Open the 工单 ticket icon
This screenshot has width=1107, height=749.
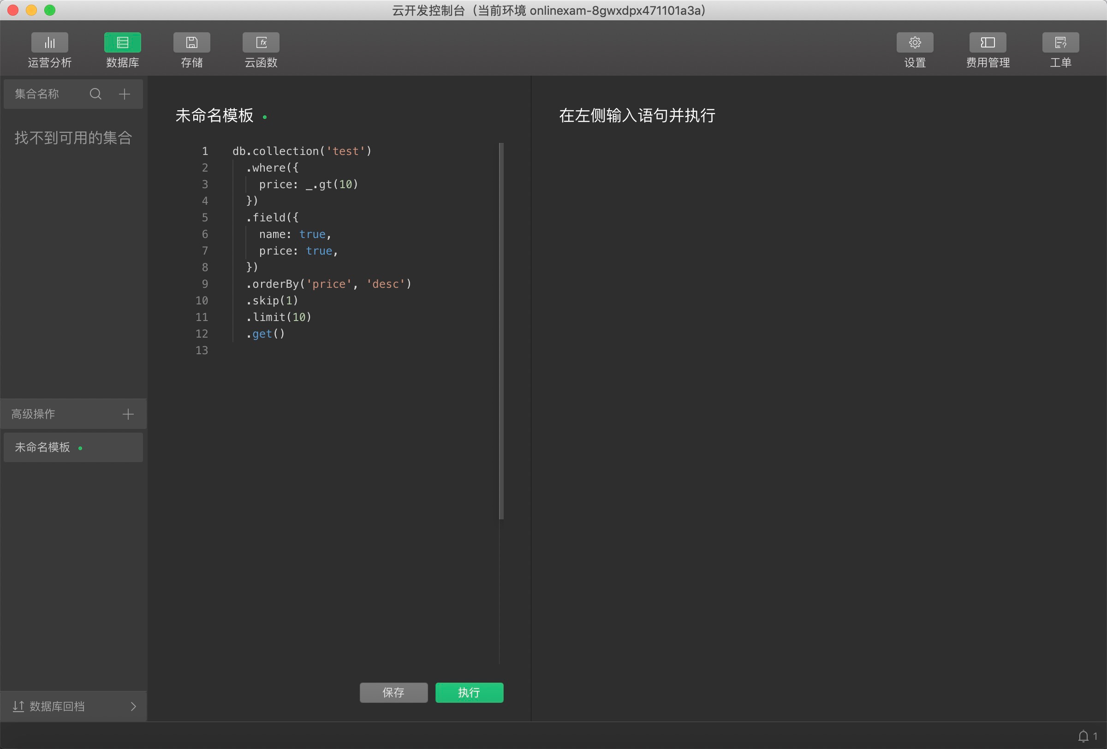click(x=1060, y=43)
